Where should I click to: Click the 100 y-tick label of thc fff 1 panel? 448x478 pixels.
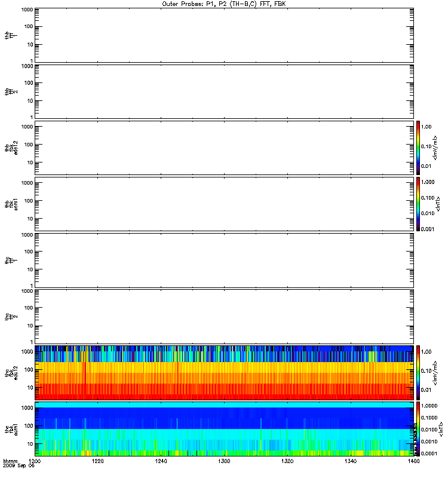(29, 252)
